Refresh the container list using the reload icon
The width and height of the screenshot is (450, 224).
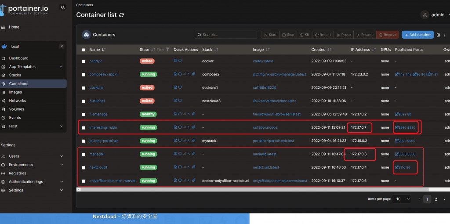(x=121, y=15)
